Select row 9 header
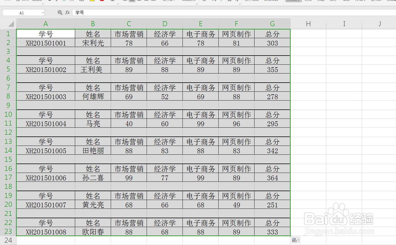 coord(8,105)
